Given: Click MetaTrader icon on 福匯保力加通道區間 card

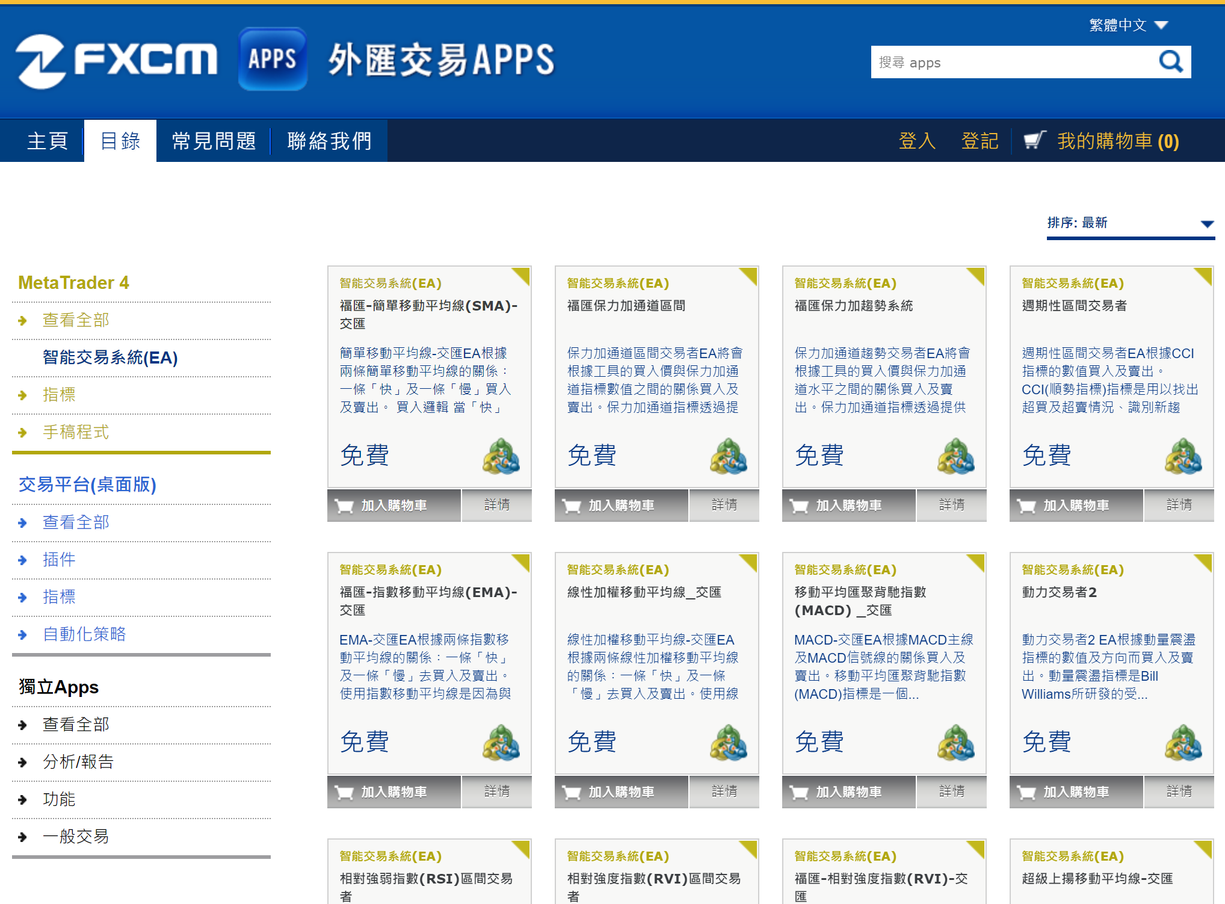Looking at the screenshot, I should 729,456.
